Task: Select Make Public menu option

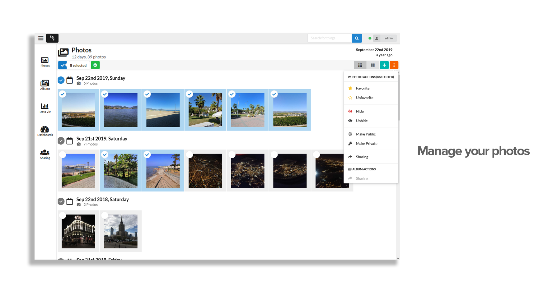Action: (371, 134)
